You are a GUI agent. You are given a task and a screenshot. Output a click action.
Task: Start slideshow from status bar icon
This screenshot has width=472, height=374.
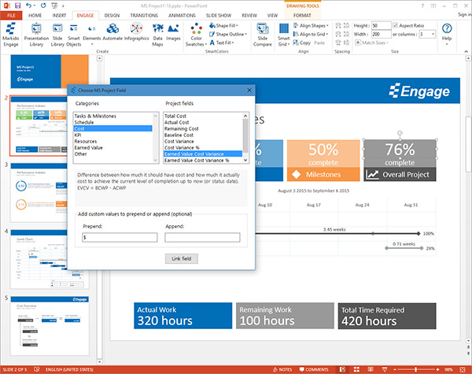(x=385, y=369)
